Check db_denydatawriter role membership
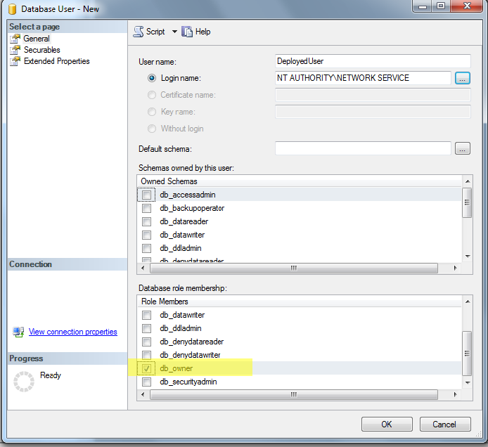The image size is (488, 447). pyautogui.click(x=146, y=355)
